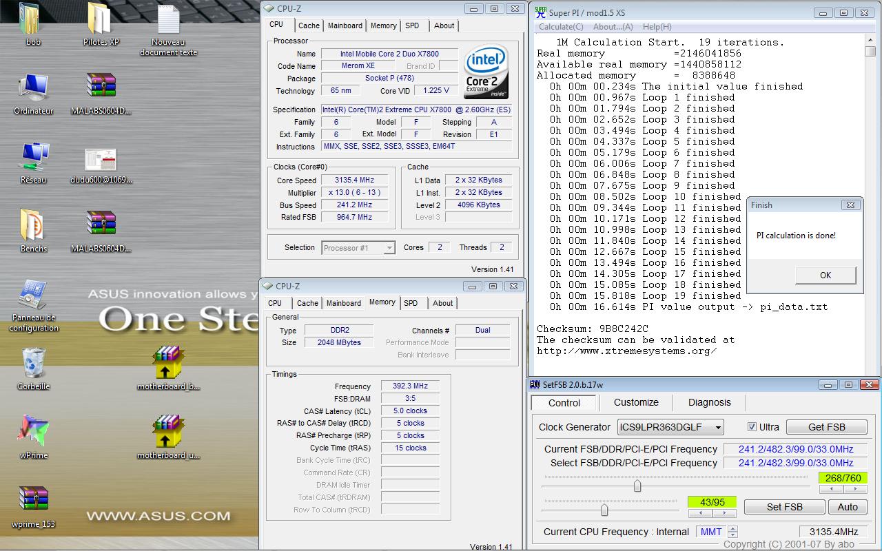Click the 43/95 slider handle
Screen dimensions: 882x551
(604, 510)
